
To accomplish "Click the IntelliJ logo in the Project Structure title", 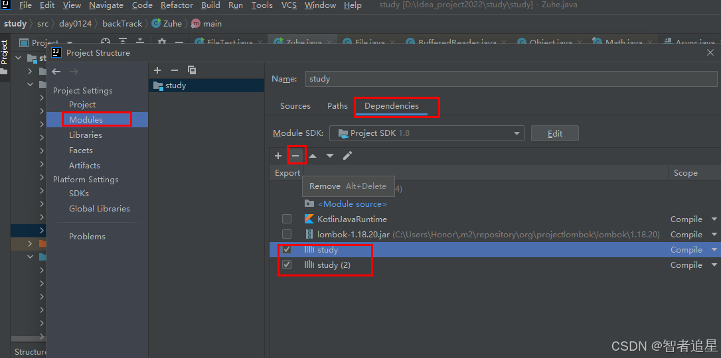I will tap(56, 52).
